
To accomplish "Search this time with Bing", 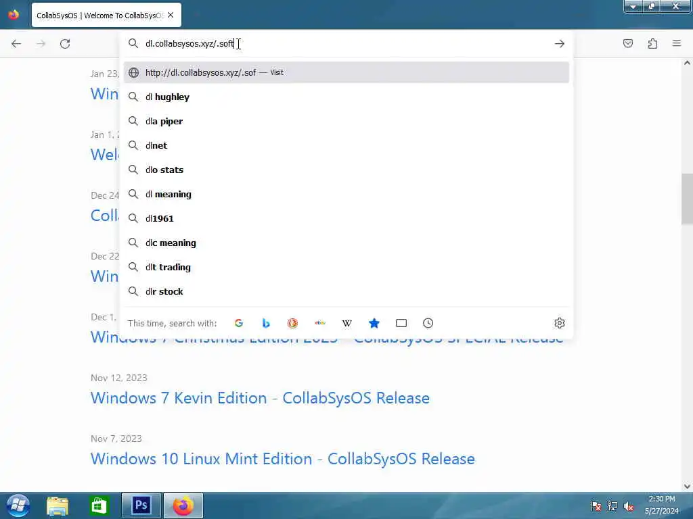I will point(265,323).
